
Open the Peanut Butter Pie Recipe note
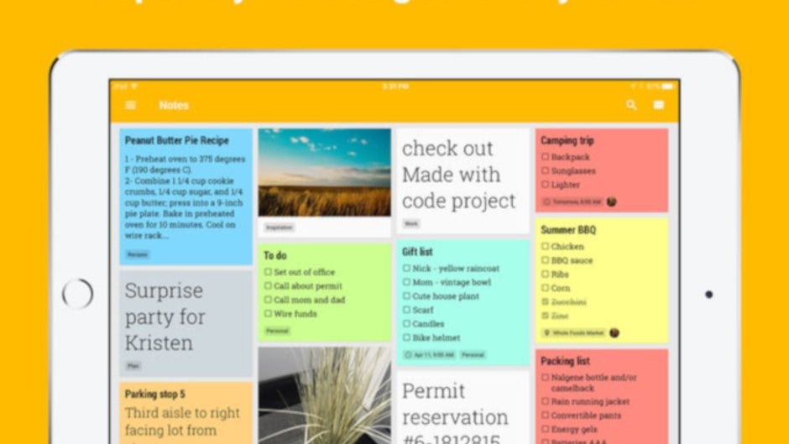[x=186, y=196]
